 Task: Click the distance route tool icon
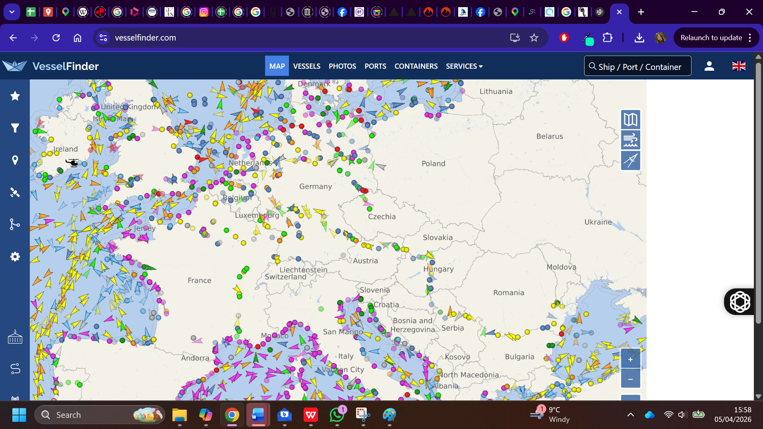tap(15, 369)
